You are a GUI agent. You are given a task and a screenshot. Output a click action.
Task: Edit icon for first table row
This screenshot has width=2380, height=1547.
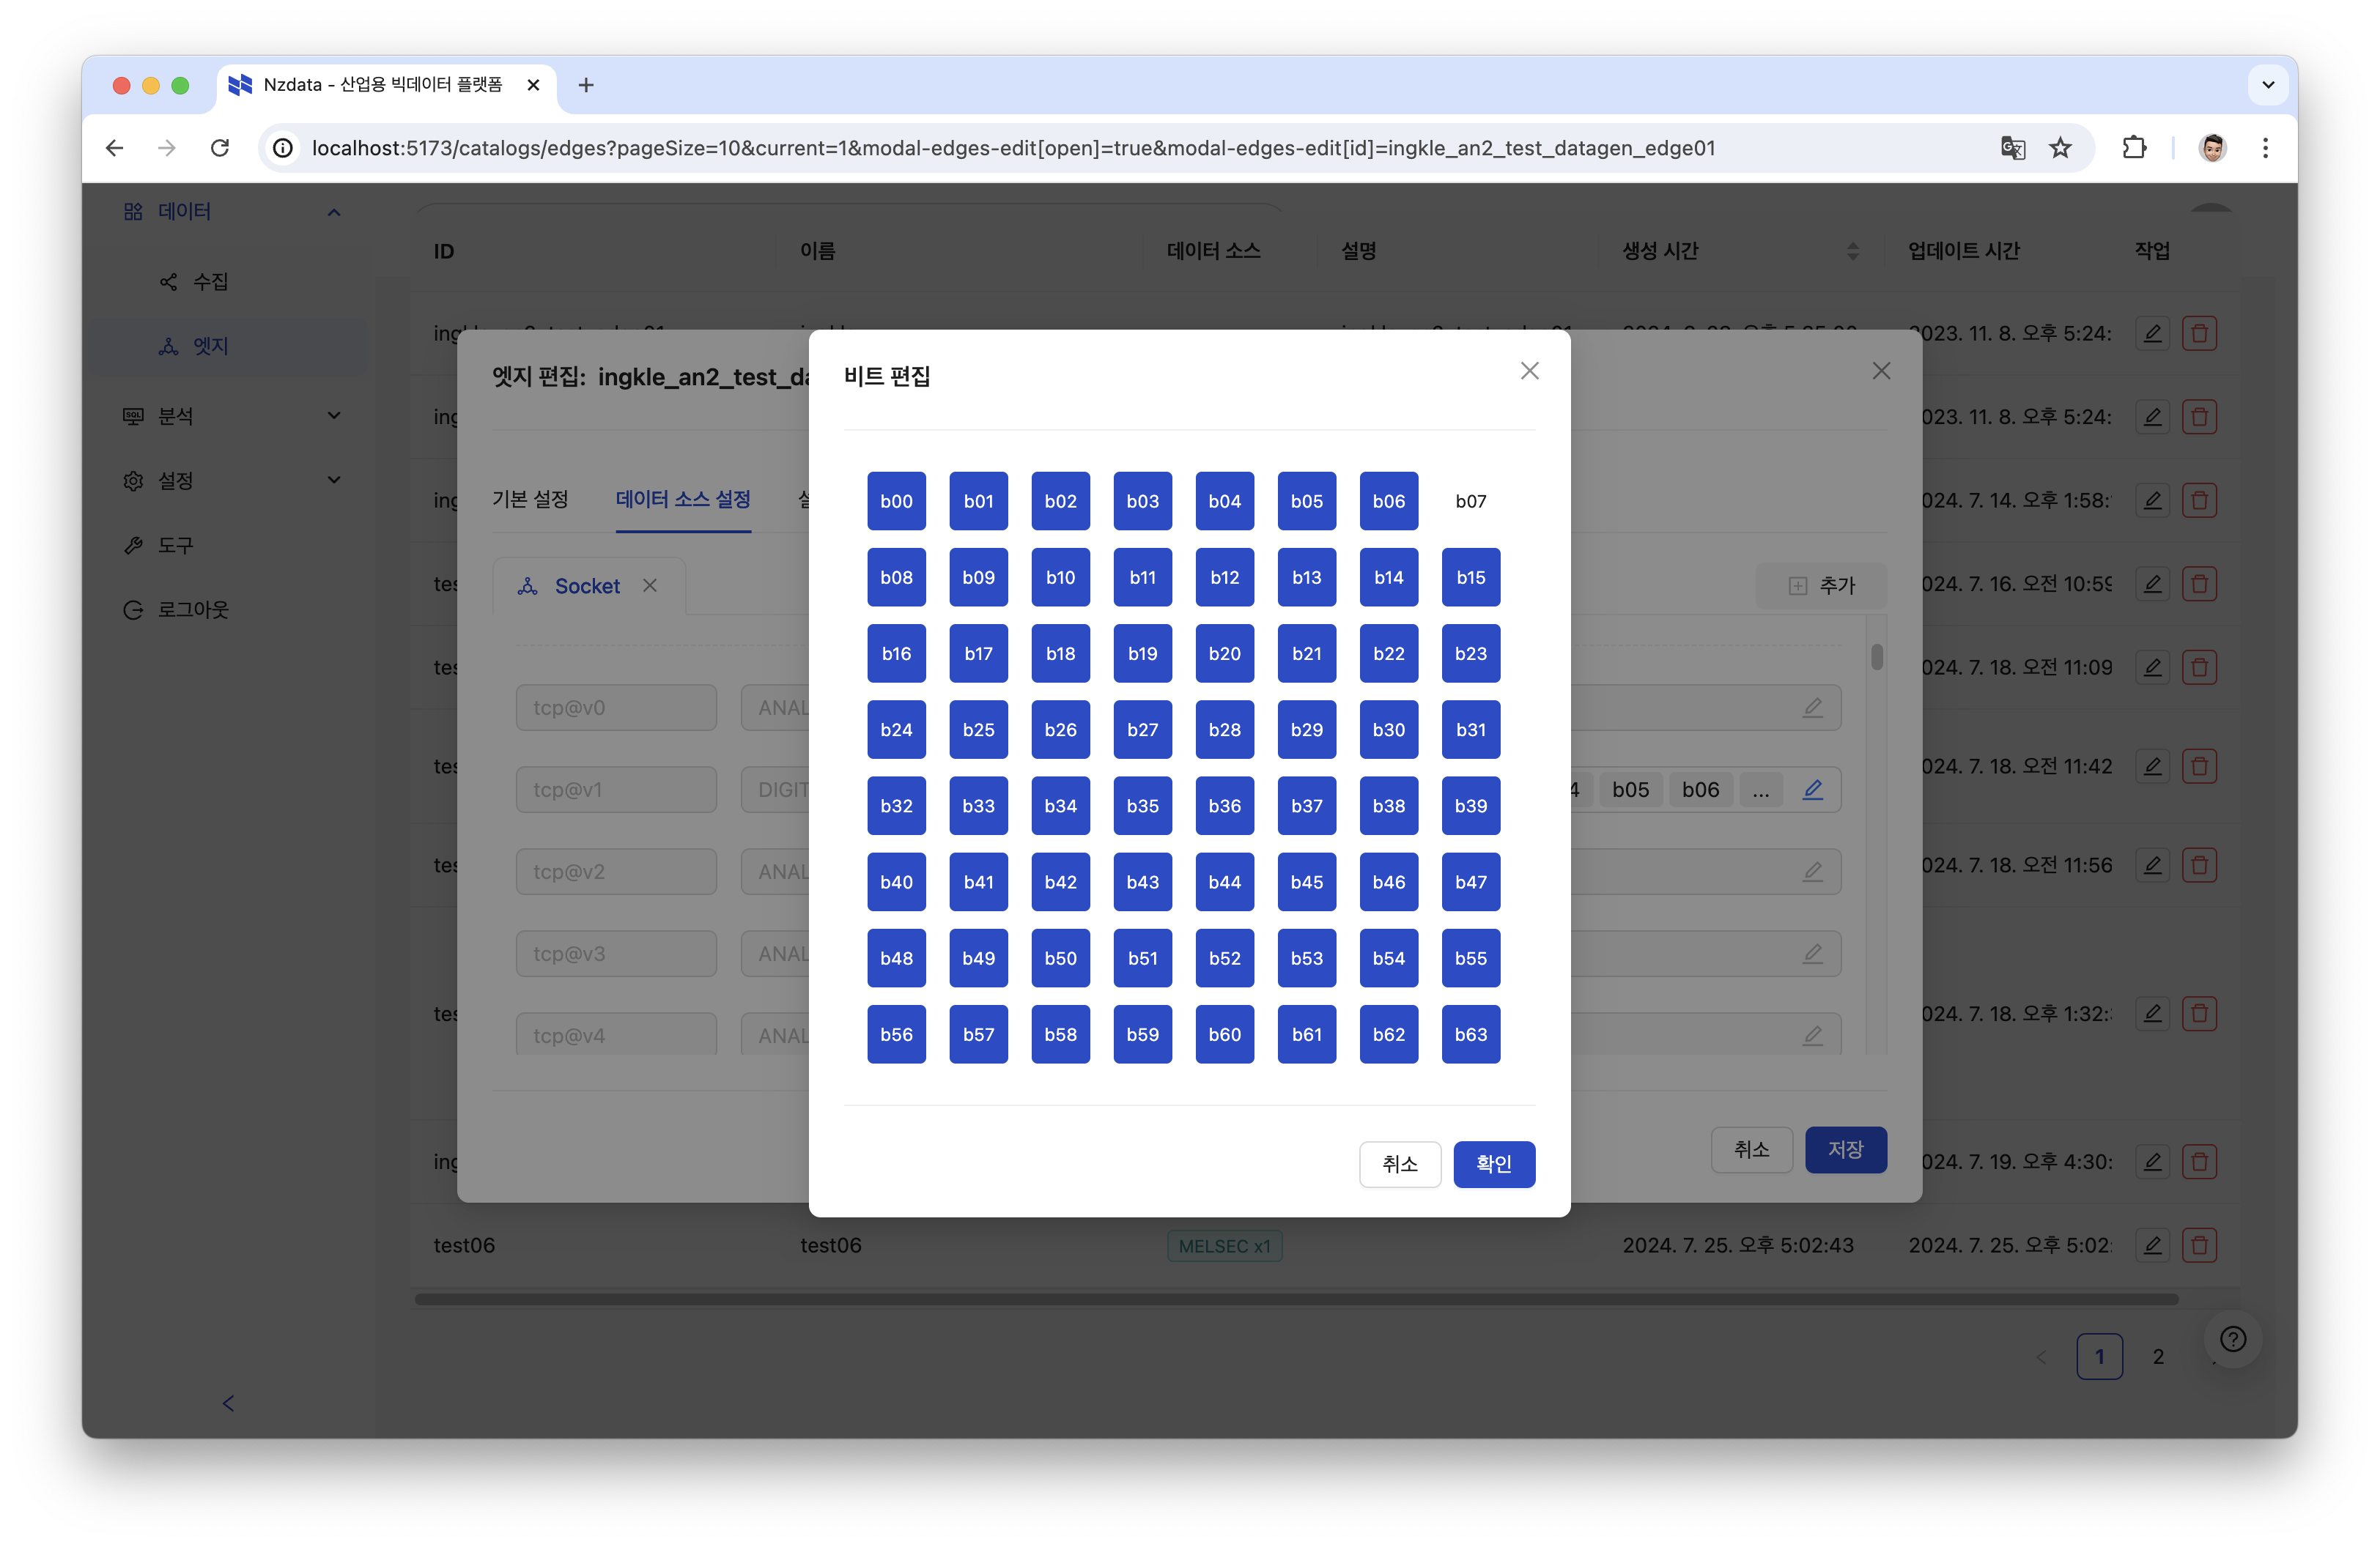[2152, 333]
